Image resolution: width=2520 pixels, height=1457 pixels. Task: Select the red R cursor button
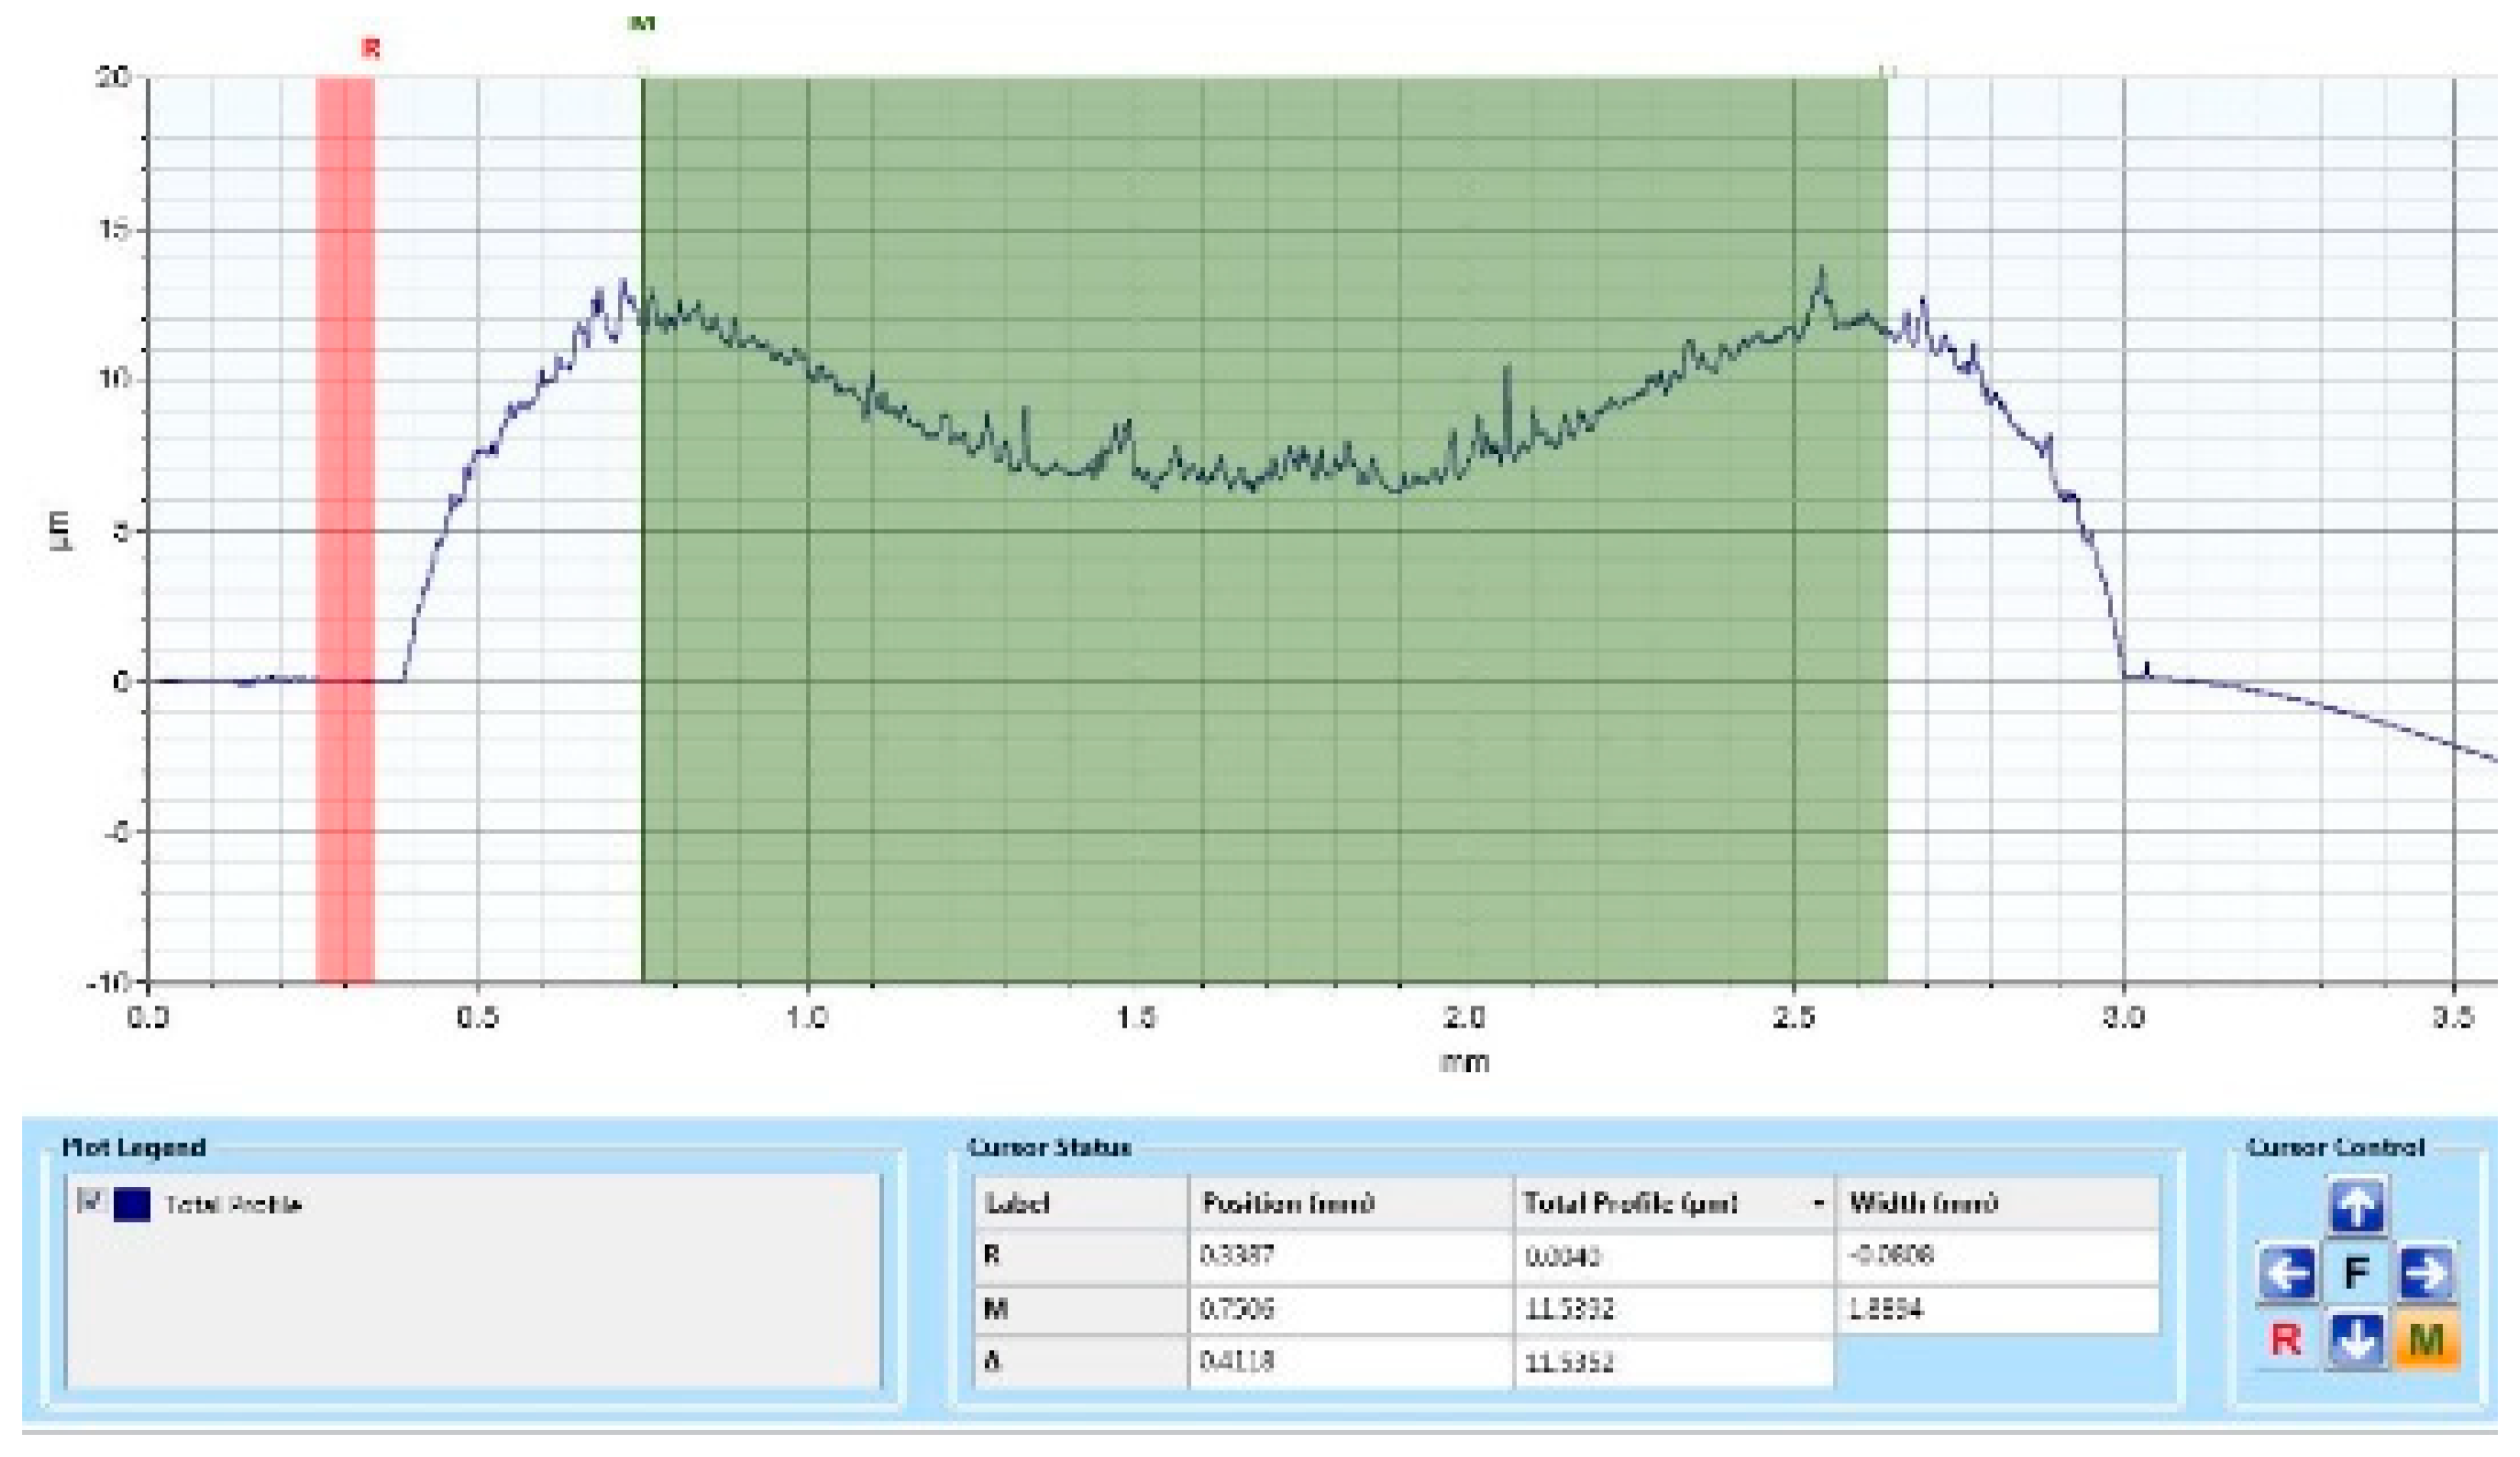click(x=2286, y=1340)
